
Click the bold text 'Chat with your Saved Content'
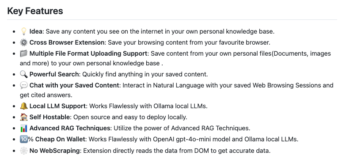[x=74, y=85]
